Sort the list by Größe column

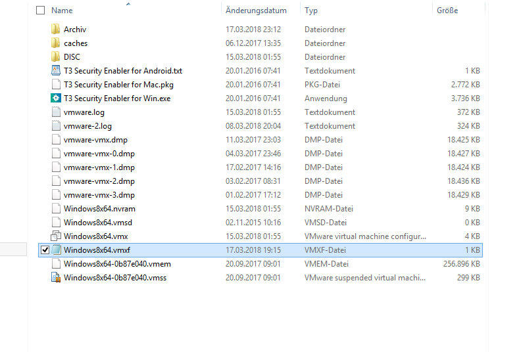point(447,11)
